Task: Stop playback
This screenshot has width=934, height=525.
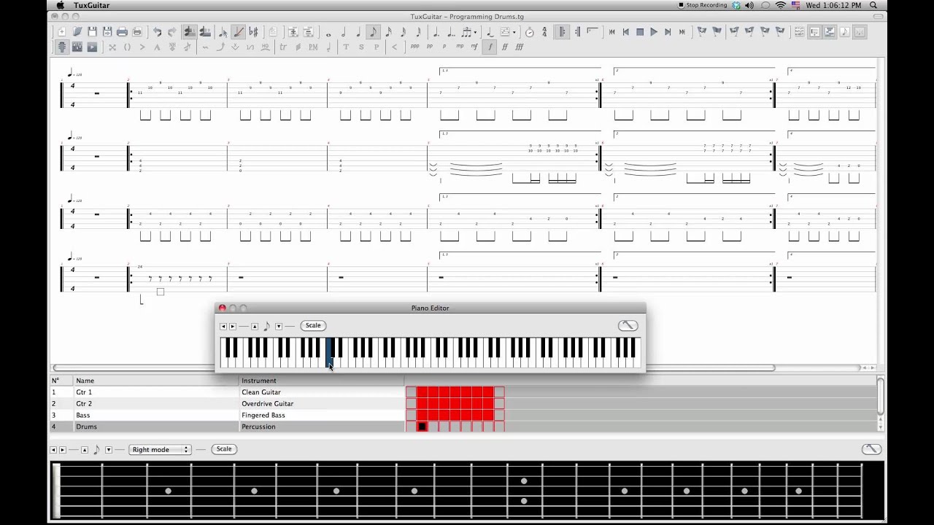Action: [x=640, y=32]
